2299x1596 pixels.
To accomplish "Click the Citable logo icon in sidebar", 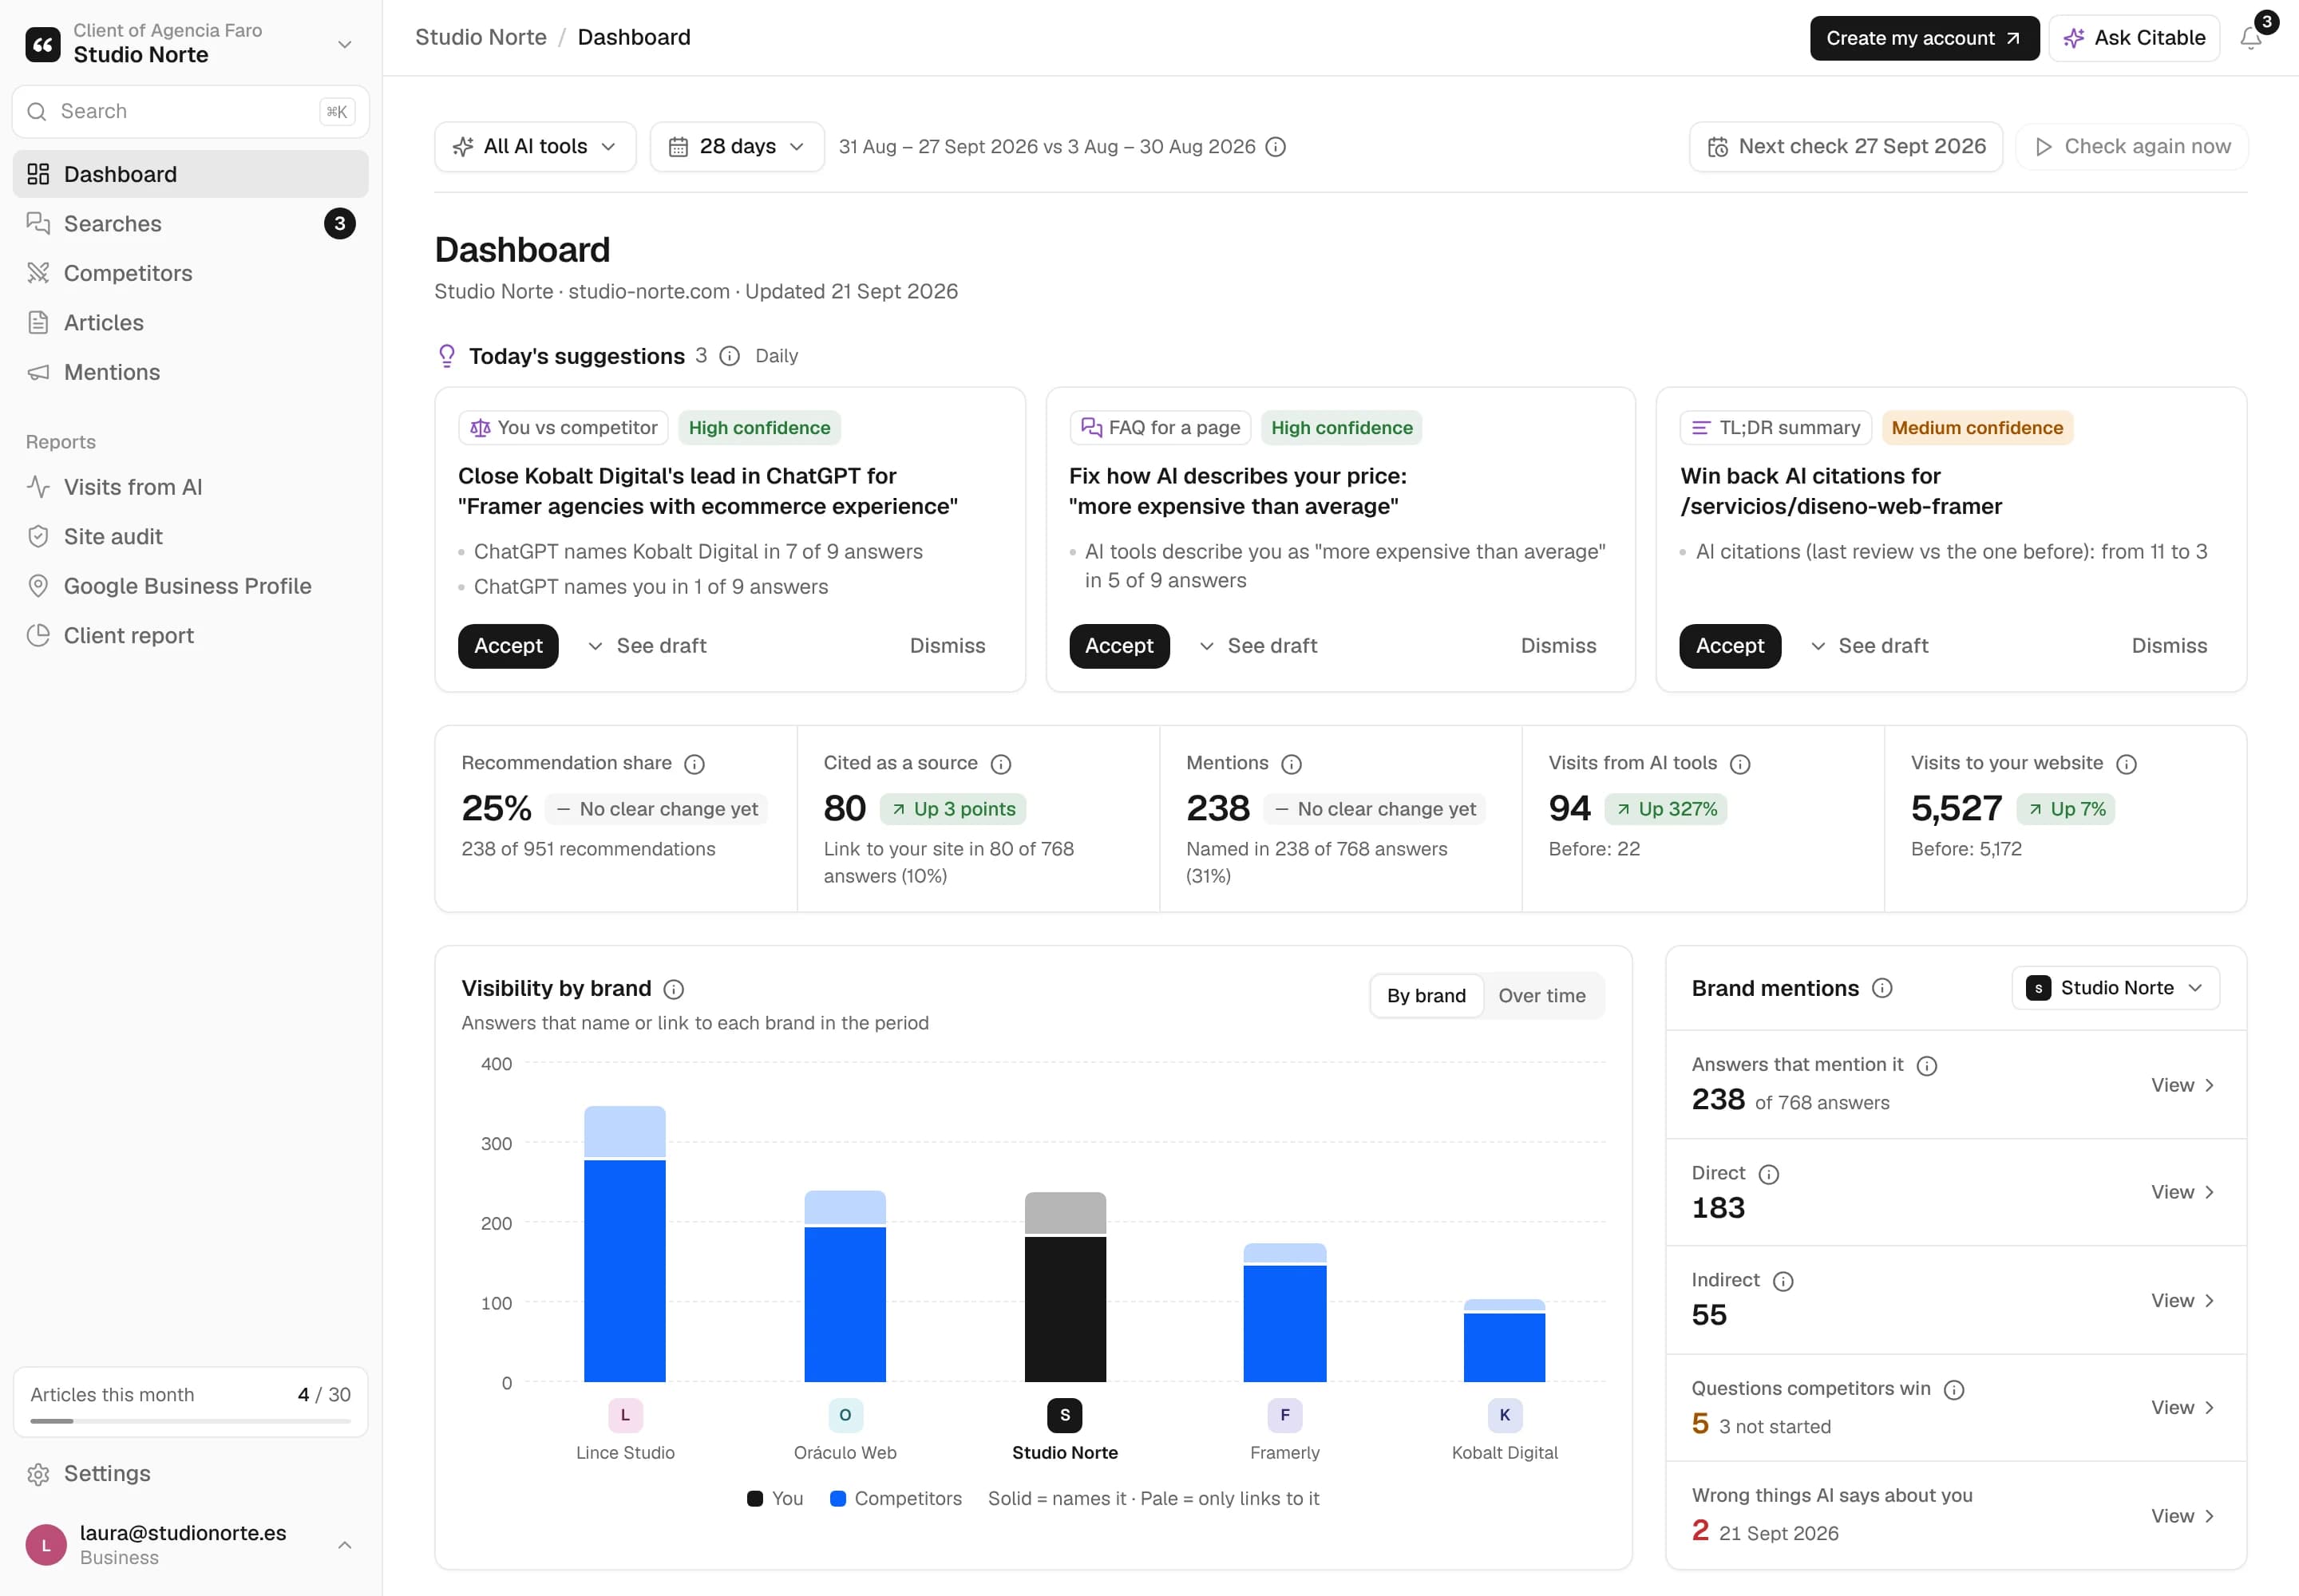I will (x=42, y=43).
